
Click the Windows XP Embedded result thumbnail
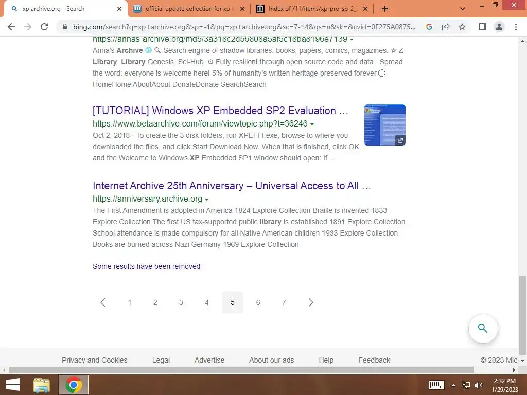tap(385, 124)
